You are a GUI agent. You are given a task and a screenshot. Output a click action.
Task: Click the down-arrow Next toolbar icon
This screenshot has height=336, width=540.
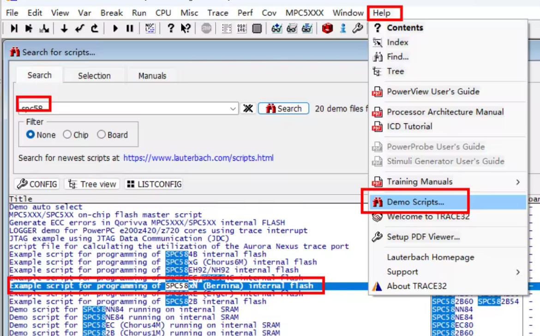64,29
